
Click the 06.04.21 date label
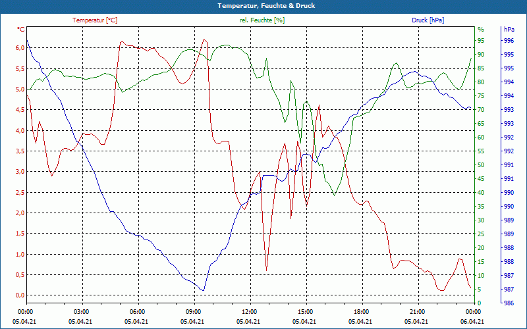(x=472, y=321)
